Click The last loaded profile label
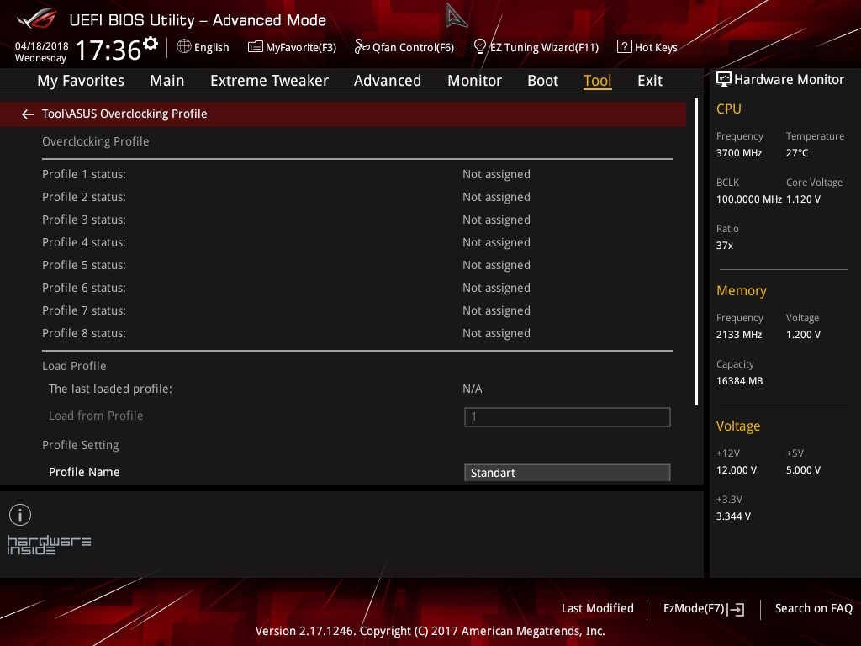This screenshot has width=861, height=646. [x=110, y=389]
